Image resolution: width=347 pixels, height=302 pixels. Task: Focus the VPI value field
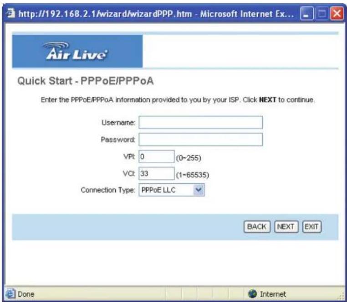point(157,156)
